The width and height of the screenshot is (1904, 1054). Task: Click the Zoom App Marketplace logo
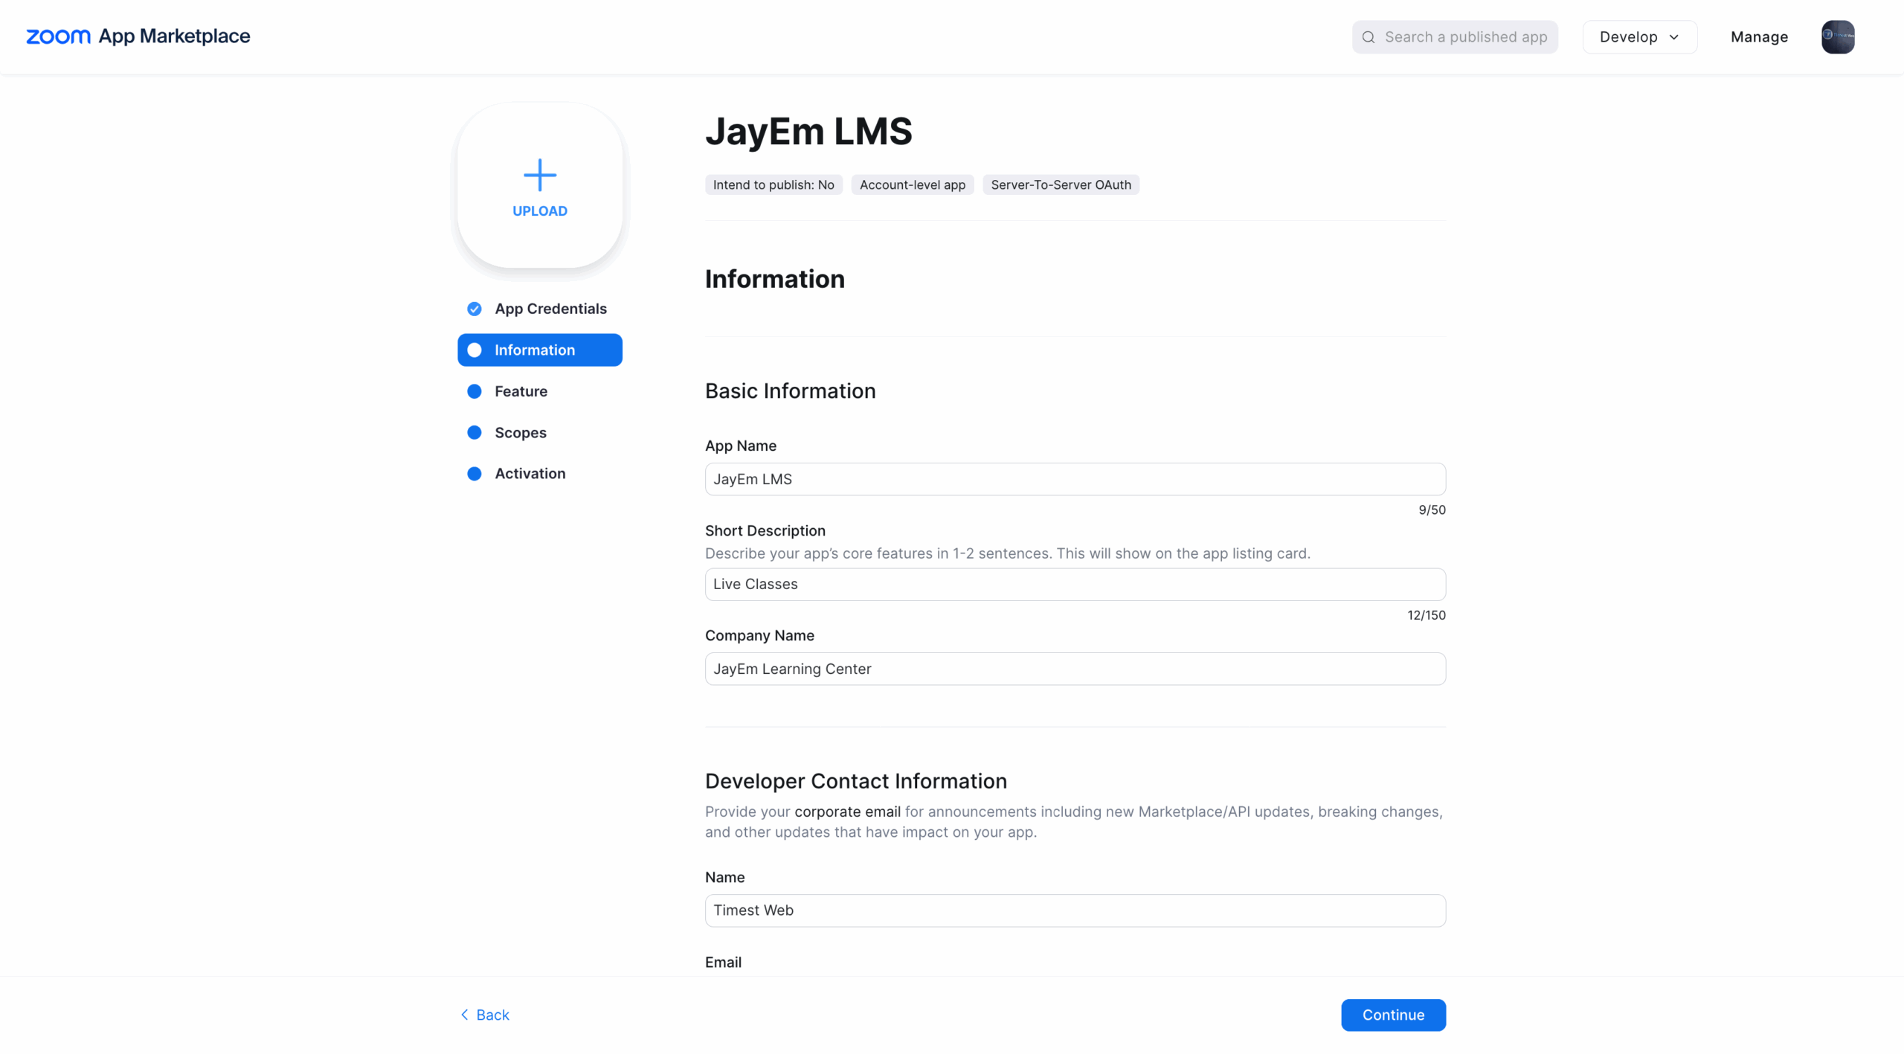coord(138,36)
